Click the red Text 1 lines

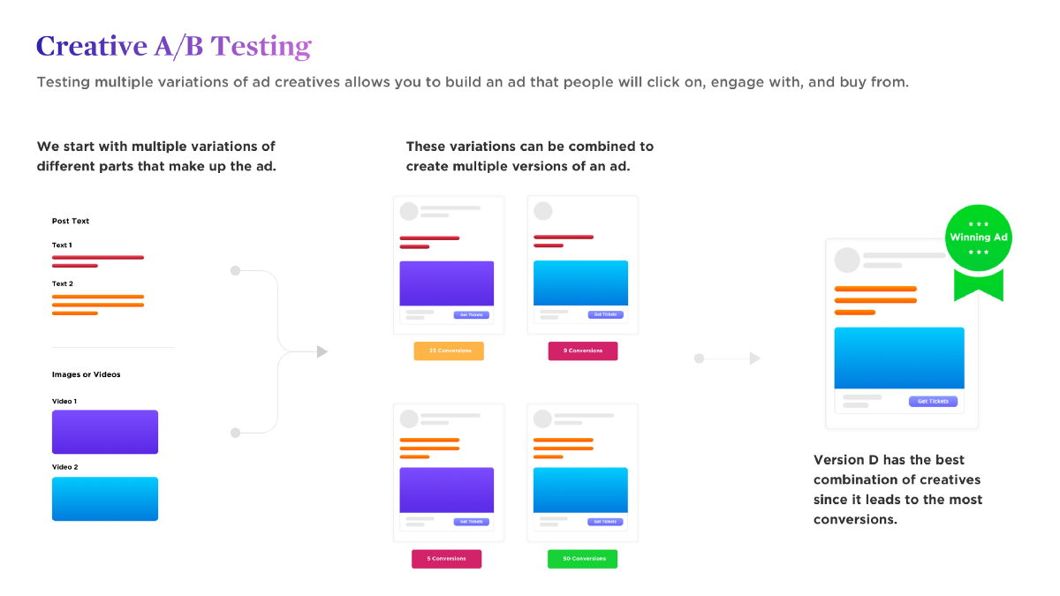pyautogui.click(x=98, y=261)
